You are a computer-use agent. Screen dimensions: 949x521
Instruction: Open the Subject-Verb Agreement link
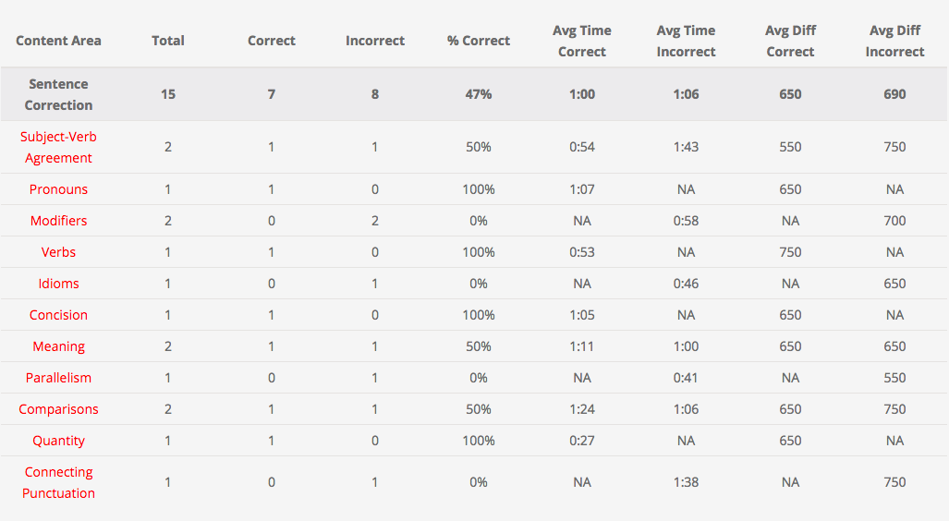pos(58,147)
